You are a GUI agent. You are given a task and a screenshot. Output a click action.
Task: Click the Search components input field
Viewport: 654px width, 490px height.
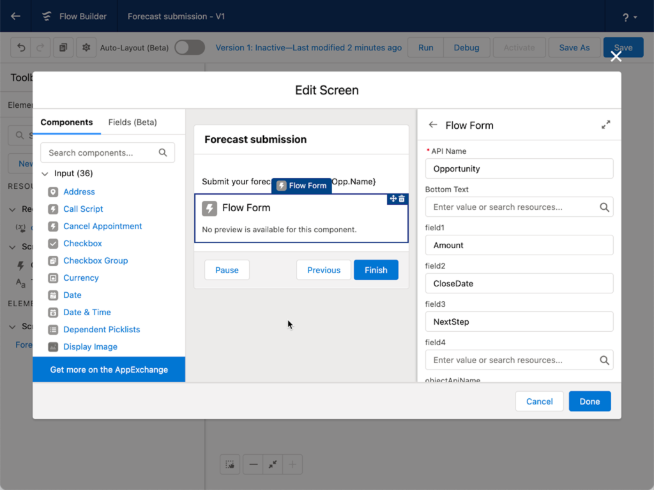pyautogui.click(x=101, y=152)
